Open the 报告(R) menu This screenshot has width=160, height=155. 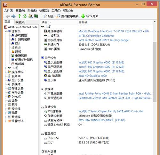32,11
